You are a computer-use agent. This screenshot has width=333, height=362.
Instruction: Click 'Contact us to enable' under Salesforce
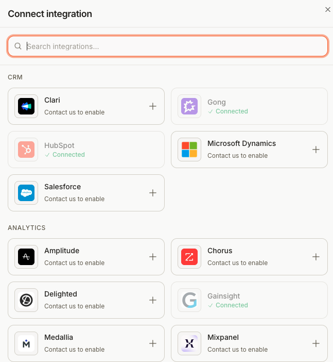pyautogui.click(x=75, y=199)
